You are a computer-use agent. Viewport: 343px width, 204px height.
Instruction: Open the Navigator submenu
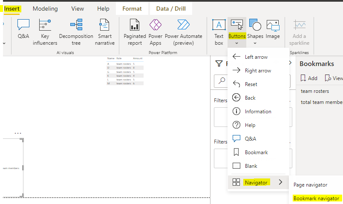(258, 182)
